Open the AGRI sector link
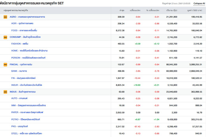Viewport: 206px width, 137px height. pos(22,24)
